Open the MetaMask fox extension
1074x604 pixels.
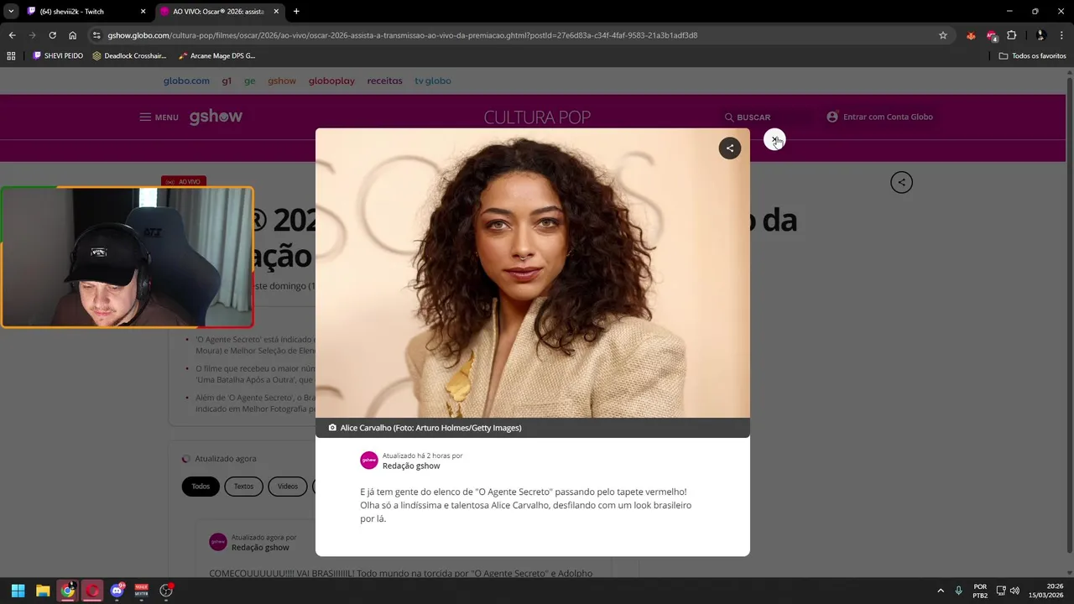pyautogui.click(x=971, y=35)
